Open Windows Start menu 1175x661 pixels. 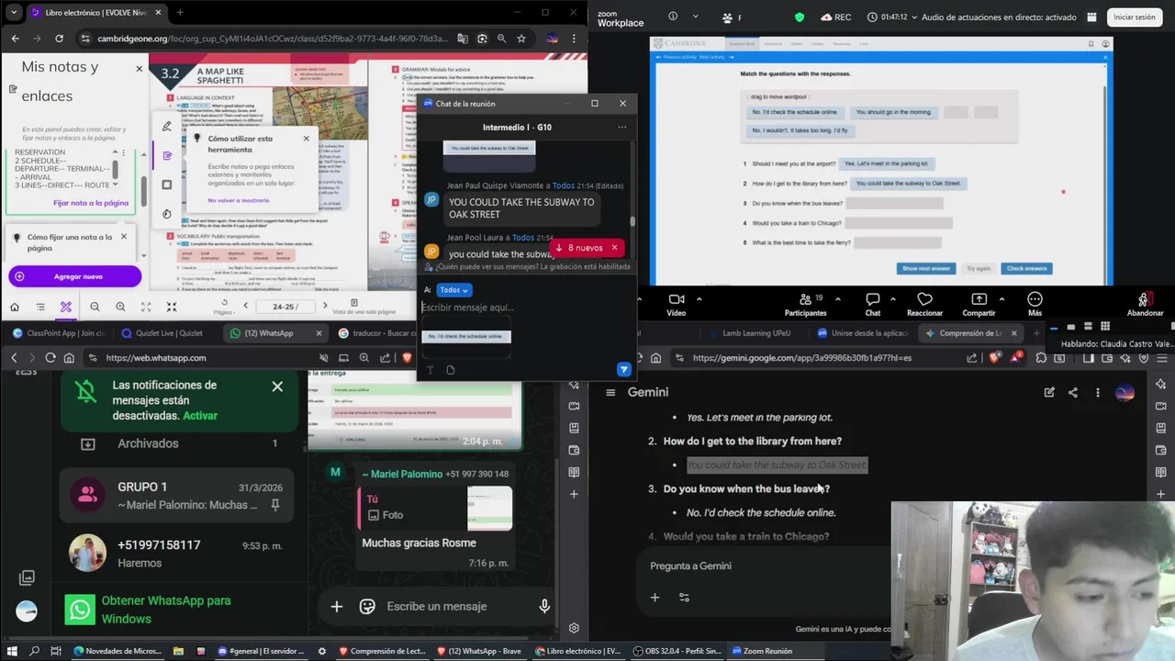point(12,651)
